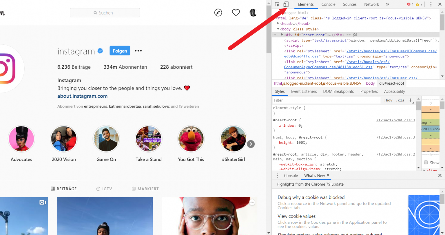Open the Network tab
445x235 pixels.
372,4
